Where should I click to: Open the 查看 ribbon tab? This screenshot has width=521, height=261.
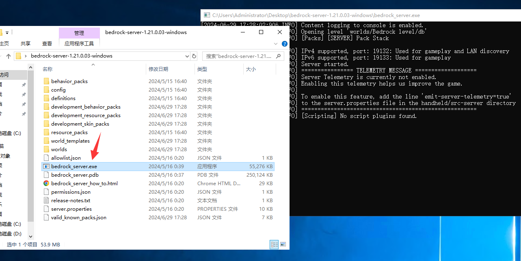pos(47,43)
